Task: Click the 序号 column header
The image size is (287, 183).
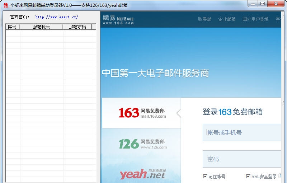Action: point(13,27)
